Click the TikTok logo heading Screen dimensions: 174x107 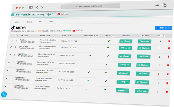click(x=19, y=28)
